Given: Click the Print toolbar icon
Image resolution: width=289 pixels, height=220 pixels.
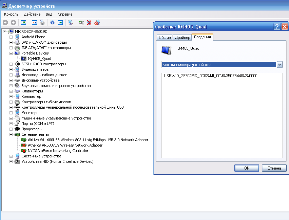Looking at the screenshot, I should pyautogui.click(x=42, y=22).
